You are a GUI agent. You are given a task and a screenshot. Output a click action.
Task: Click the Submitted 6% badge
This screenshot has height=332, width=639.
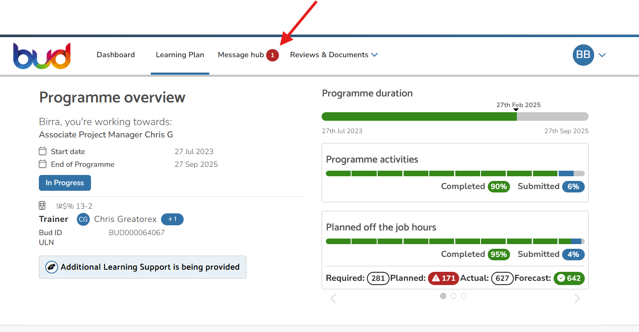tap(573, 186)
